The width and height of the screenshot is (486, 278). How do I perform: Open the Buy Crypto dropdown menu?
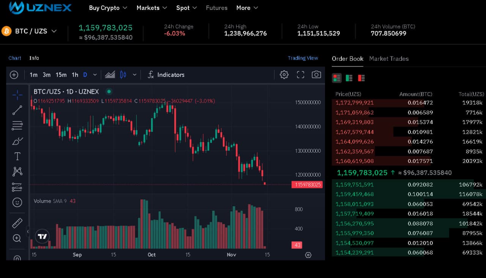click(x=108, y=8)
